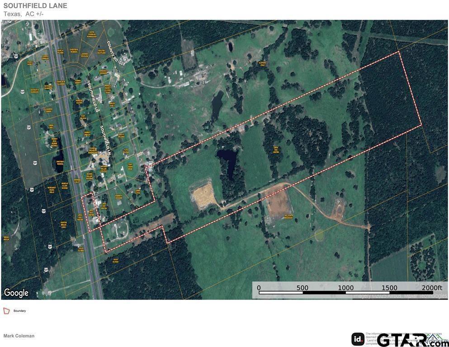449x347 pixels.
Task: Click the 1000 mark on scale bar
Action: (x=345, y=288)
